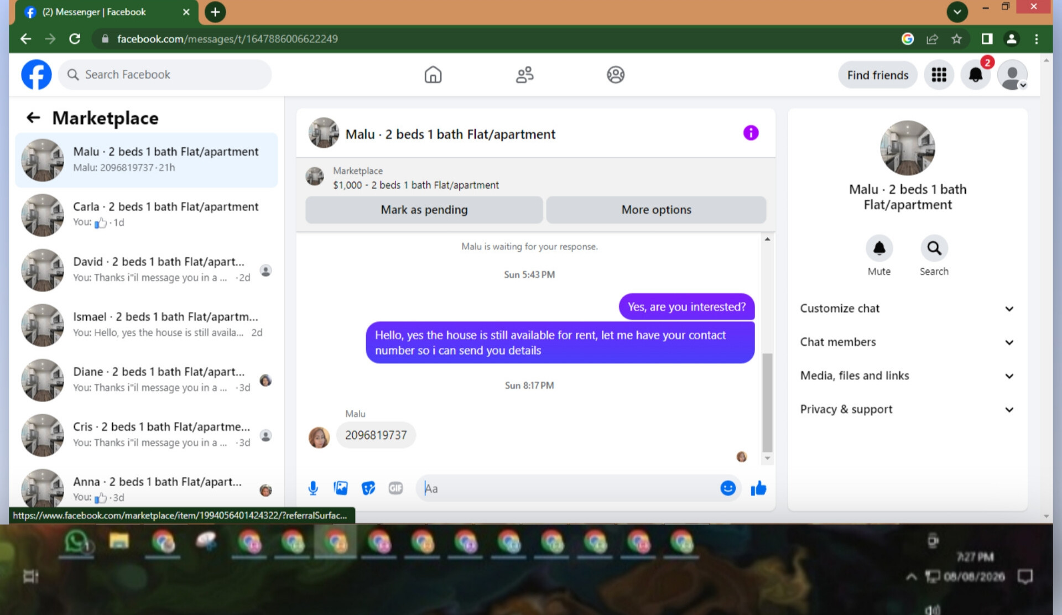Viewport: 1062px width, 615px height.
Task: Expand the Chat members section
Action: [907, 342]
